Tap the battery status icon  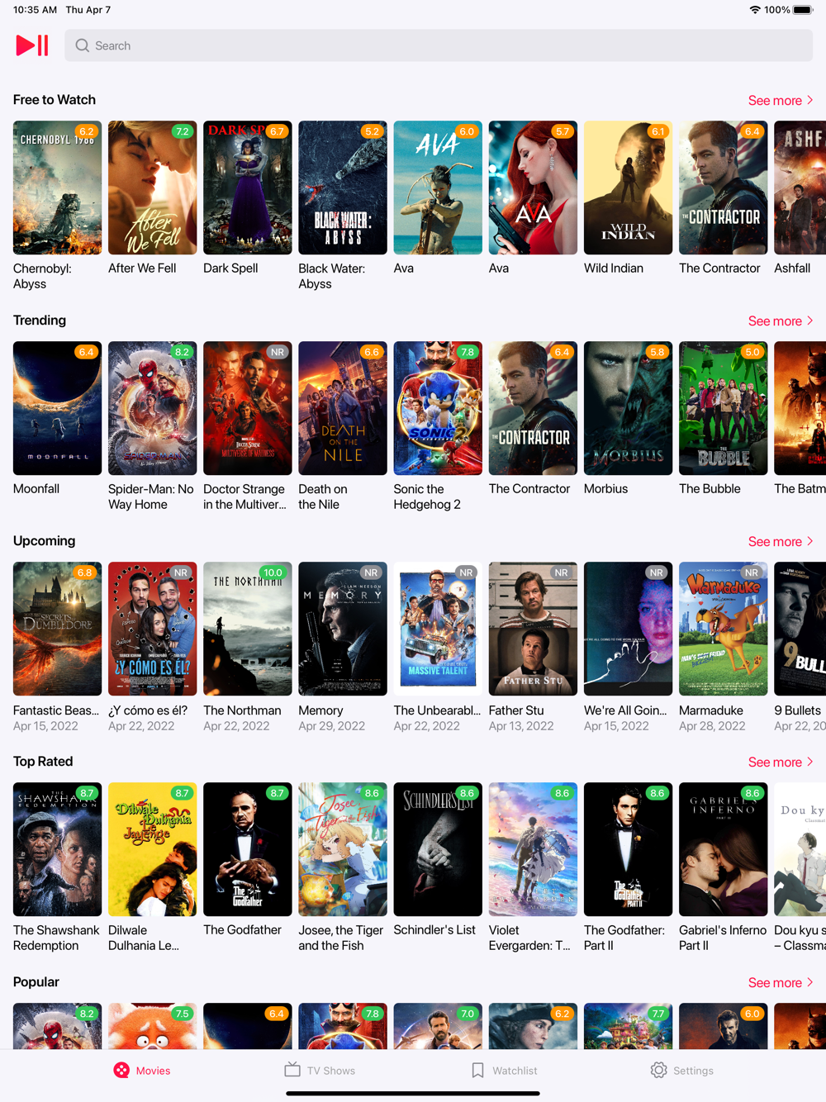tap(803, 10)
